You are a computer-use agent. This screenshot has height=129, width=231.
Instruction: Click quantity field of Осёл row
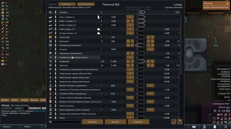point(140,29)
